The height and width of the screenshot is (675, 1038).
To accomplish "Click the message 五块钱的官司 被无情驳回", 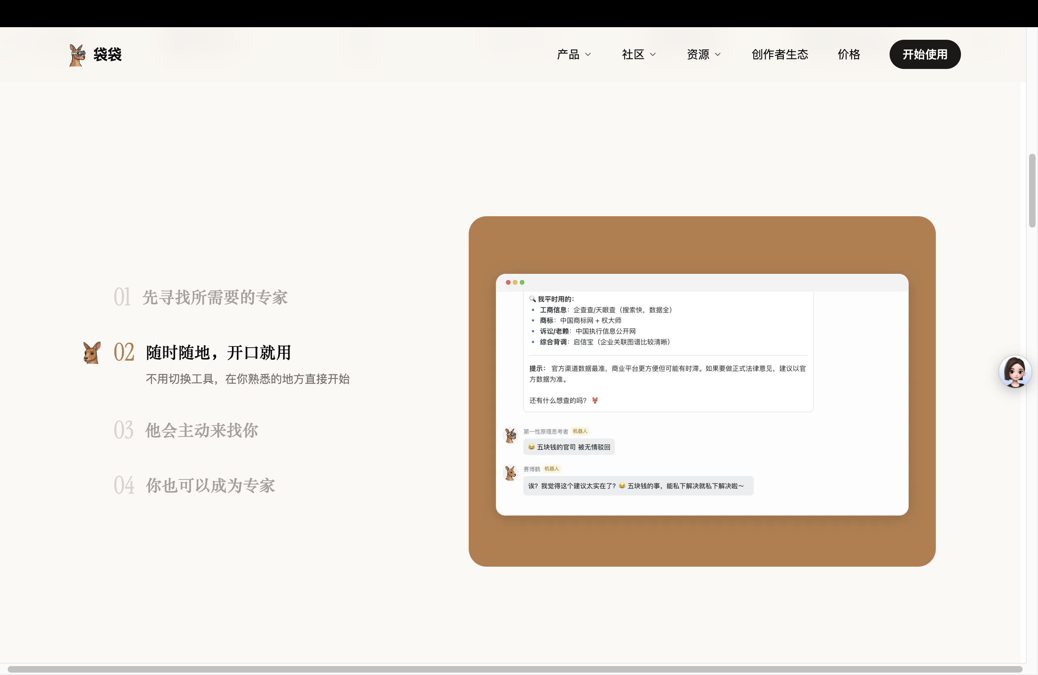I will pyautogui.click(x=569, y=447).
